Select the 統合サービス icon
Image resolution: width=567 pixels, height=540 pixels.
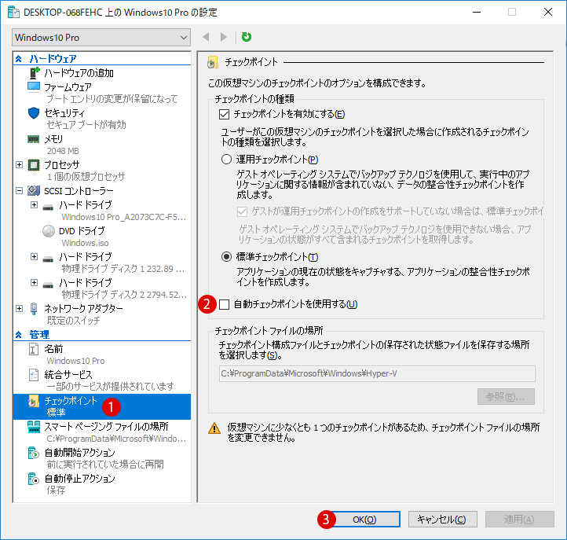click(34, 375)
